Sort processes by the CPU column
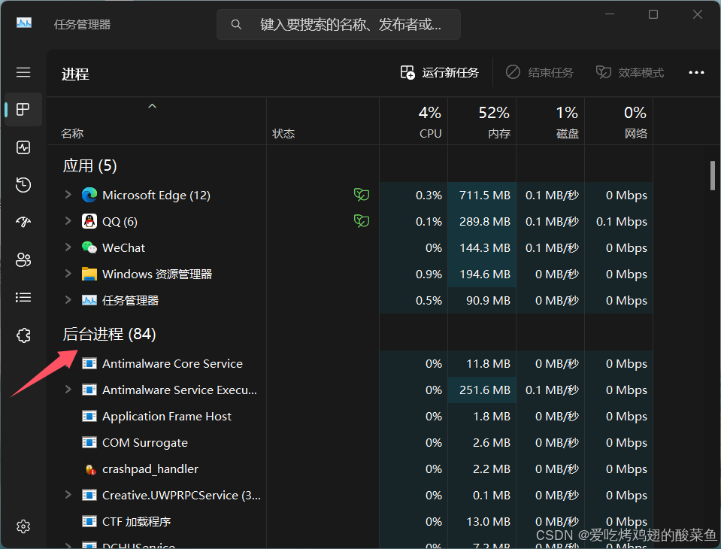Image resolution: width=721 pixels, height=549 pixels. [414, 121]
